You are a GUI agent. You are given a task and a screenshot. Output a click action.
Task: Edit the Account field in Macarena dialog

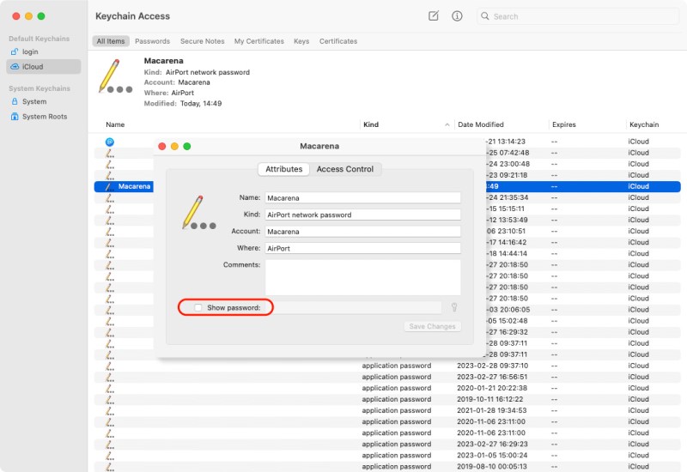point(362,231)
